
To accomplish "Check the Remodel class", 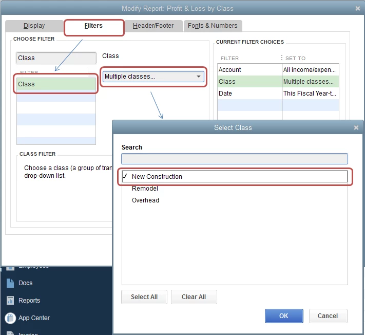I will click(x=235, y=188).
